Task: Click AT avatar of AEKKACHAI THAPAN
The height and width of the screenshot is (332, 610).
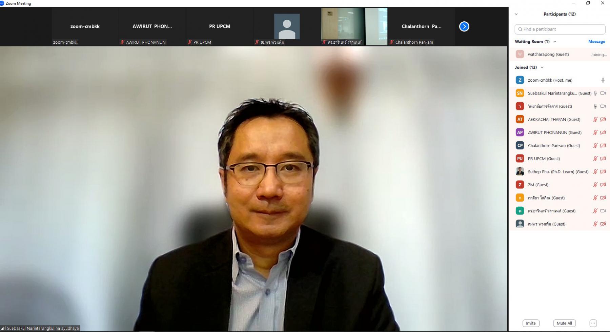Action: point(520,119)
